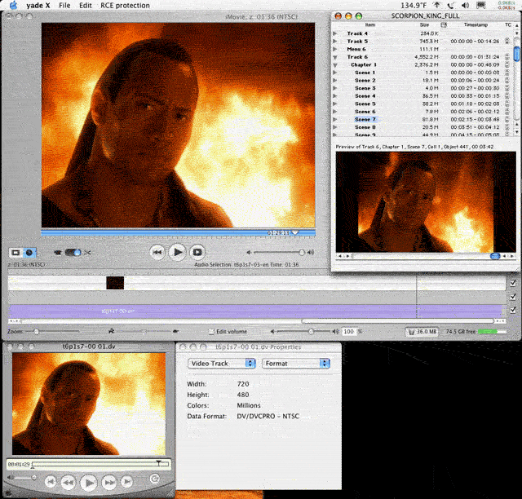The height and width of the screenshot is (499, 522).
Task: Adjust the clip speed slider
Action: point(144,331)
